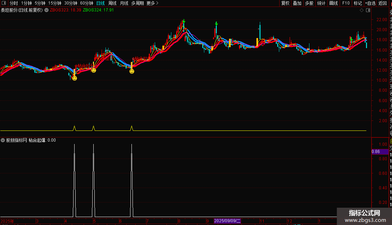Click the third yellow smiley signal marker
392x225 pixels.
tap(132, 71)
